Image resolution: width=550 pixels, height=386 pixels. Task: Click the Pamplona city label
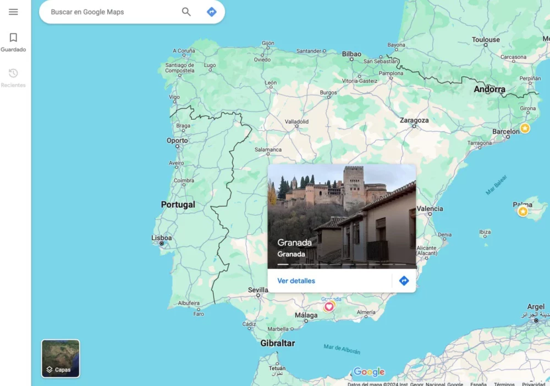(391, 73)
